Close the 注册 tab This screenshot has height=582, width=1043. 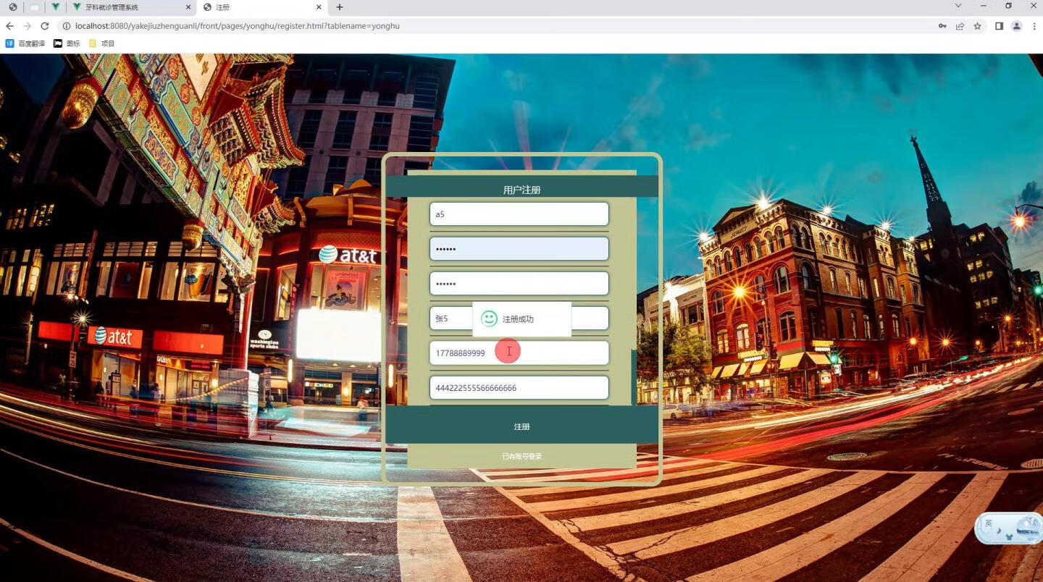coord(319,7)
